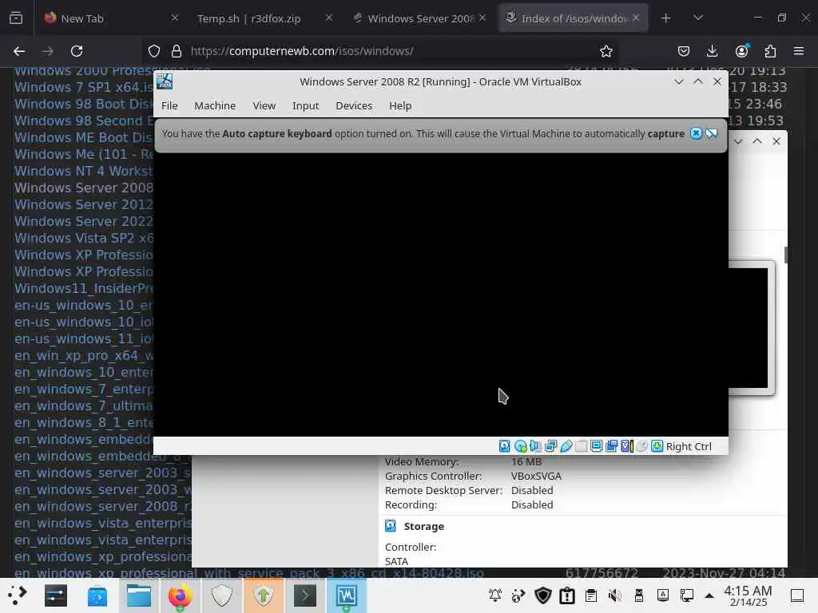Screen dimensions: 818x613
Task: Click the shared folders icon in VM status bar
Action: 582,446
